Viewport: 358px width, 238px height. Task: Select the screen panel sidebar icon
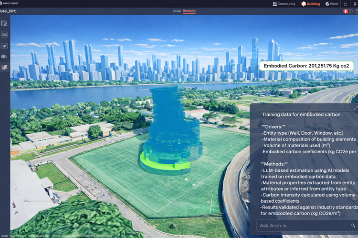(4, 35)
